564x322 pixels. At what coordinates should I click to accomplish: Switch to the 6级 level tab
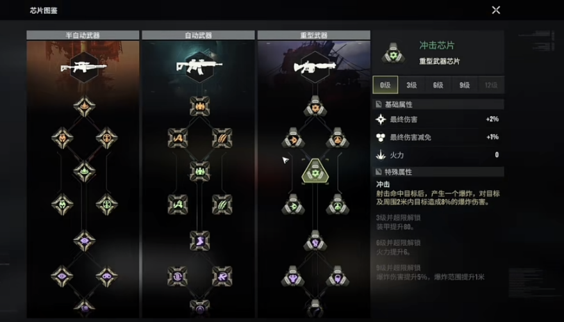click(438, 85)
